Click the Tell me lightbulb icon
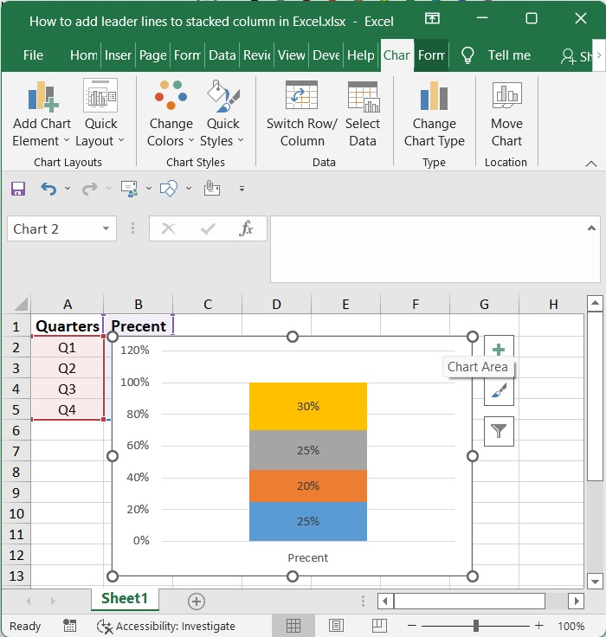The image size is (606, 637). click(x=467, y=55)
